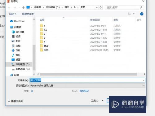Click date 2020/5/21 8:41
Image resolution: width=155 pixels, height=116 pixels.
(99, 30)
